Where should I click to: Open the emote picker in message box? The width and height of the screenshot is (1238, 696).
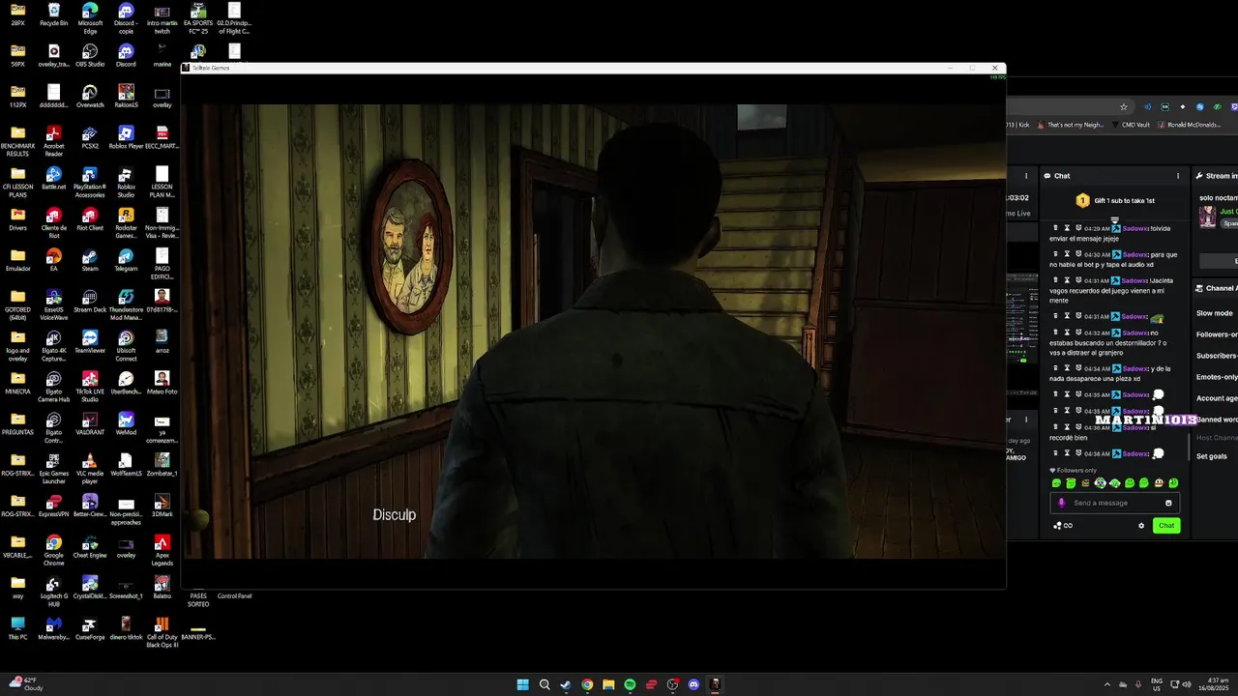tap(1168, 503)
